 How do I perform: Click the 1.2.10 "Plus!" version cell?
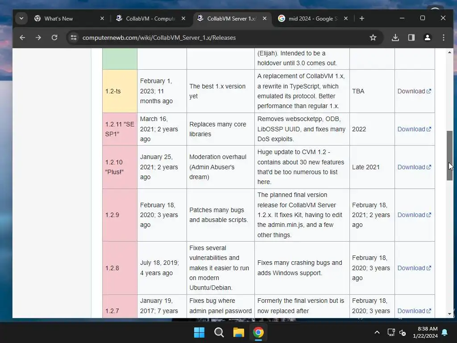[x=120, y=167]
